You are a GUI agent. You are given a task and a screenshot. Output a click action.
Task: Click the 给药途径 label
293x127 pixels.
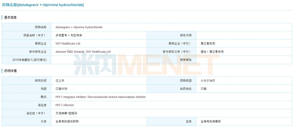[186, 89]
